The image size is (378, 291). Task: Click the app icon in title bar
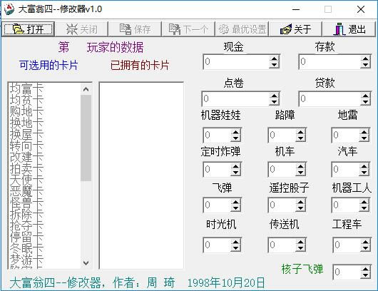pyautogui.click(x=9, y=9)
